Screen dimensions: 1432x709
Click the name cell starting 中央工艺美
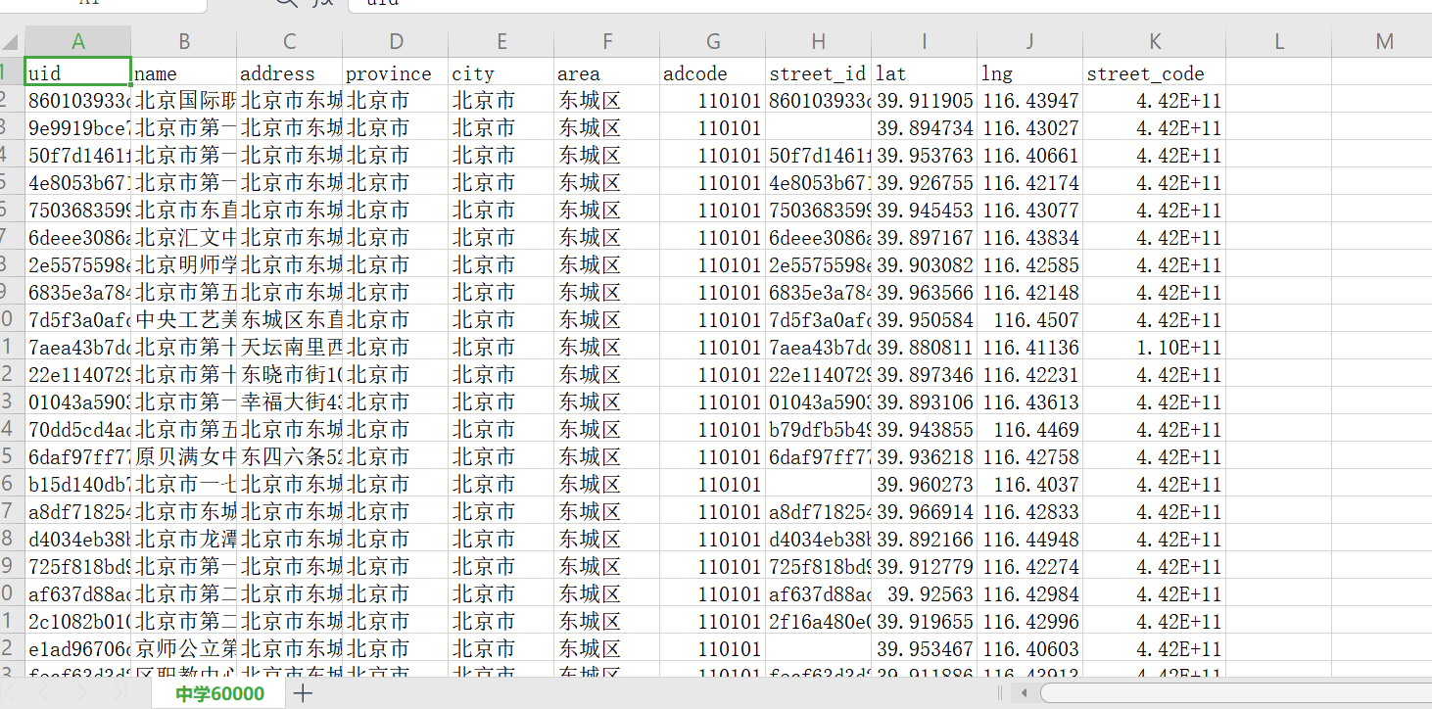184,320
